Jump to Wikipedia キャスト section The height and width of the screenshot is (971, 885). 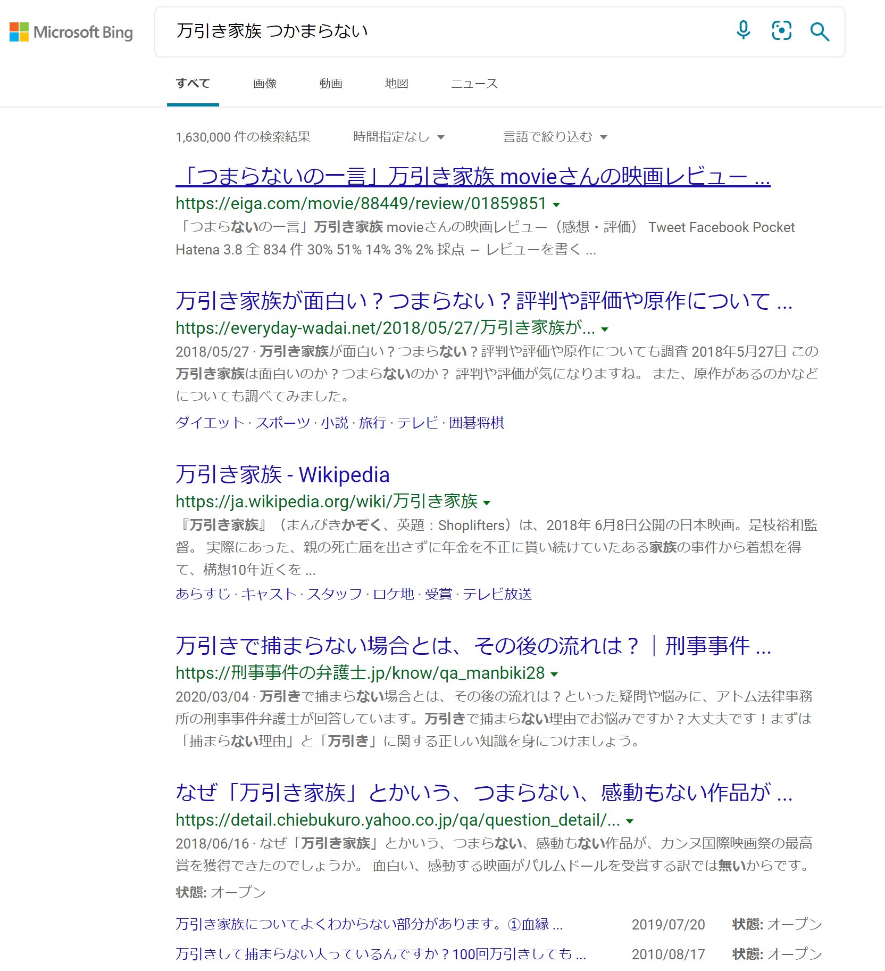[269, 594]
